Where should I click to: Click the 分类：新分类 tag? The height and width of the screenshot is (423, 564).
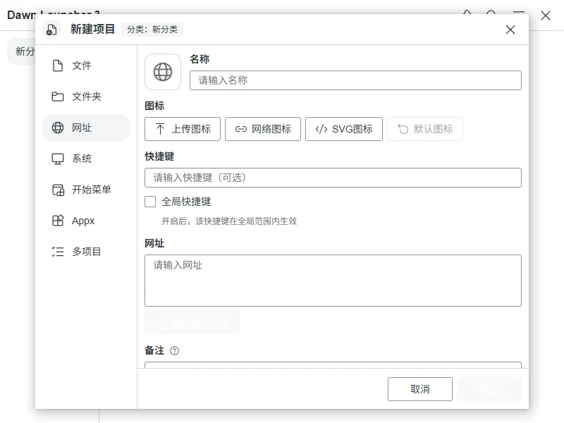tap(152, 30)
